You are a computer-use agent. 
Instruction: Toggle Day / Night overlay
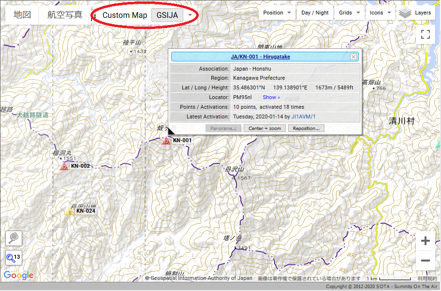click(x=315, y=13)
